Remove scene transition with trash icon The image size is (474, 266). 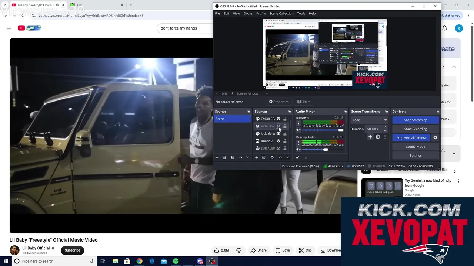[x=378, y=137]
